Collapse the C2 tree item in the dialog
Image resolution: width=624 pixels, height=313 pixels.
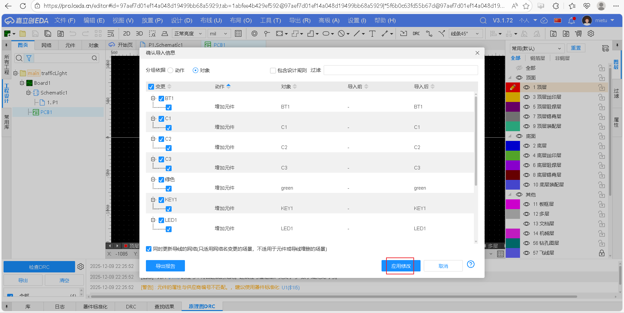(153, 139)
